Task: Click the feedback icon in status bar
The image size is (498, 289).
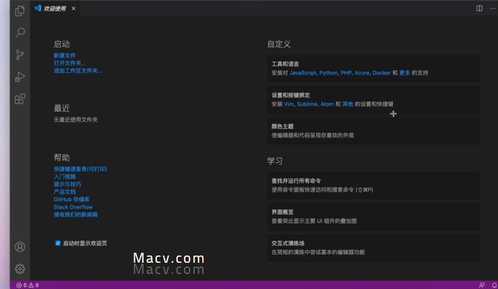Action: pos(482,285)
